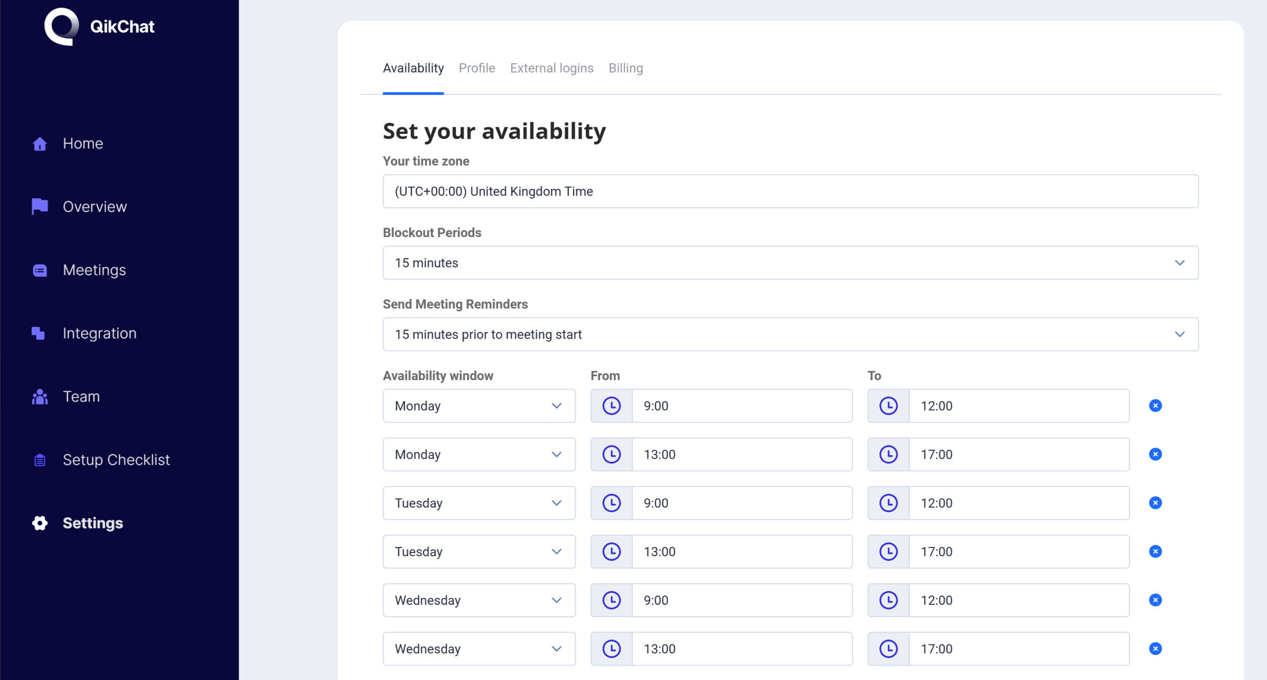This screenshot has width=1267, height=680.
Task: Click the Settings gear icon
Action: tap(40, 523)
